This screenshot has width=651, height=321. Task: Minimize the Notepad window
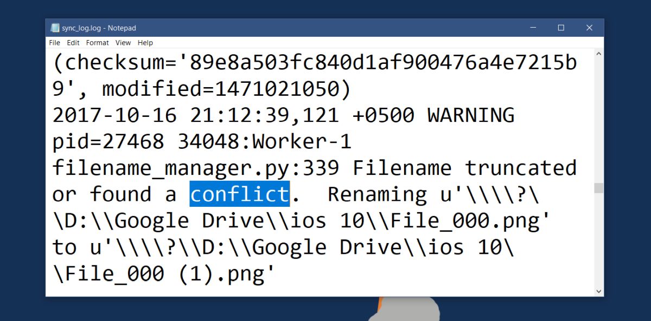(x=533, y=28)
